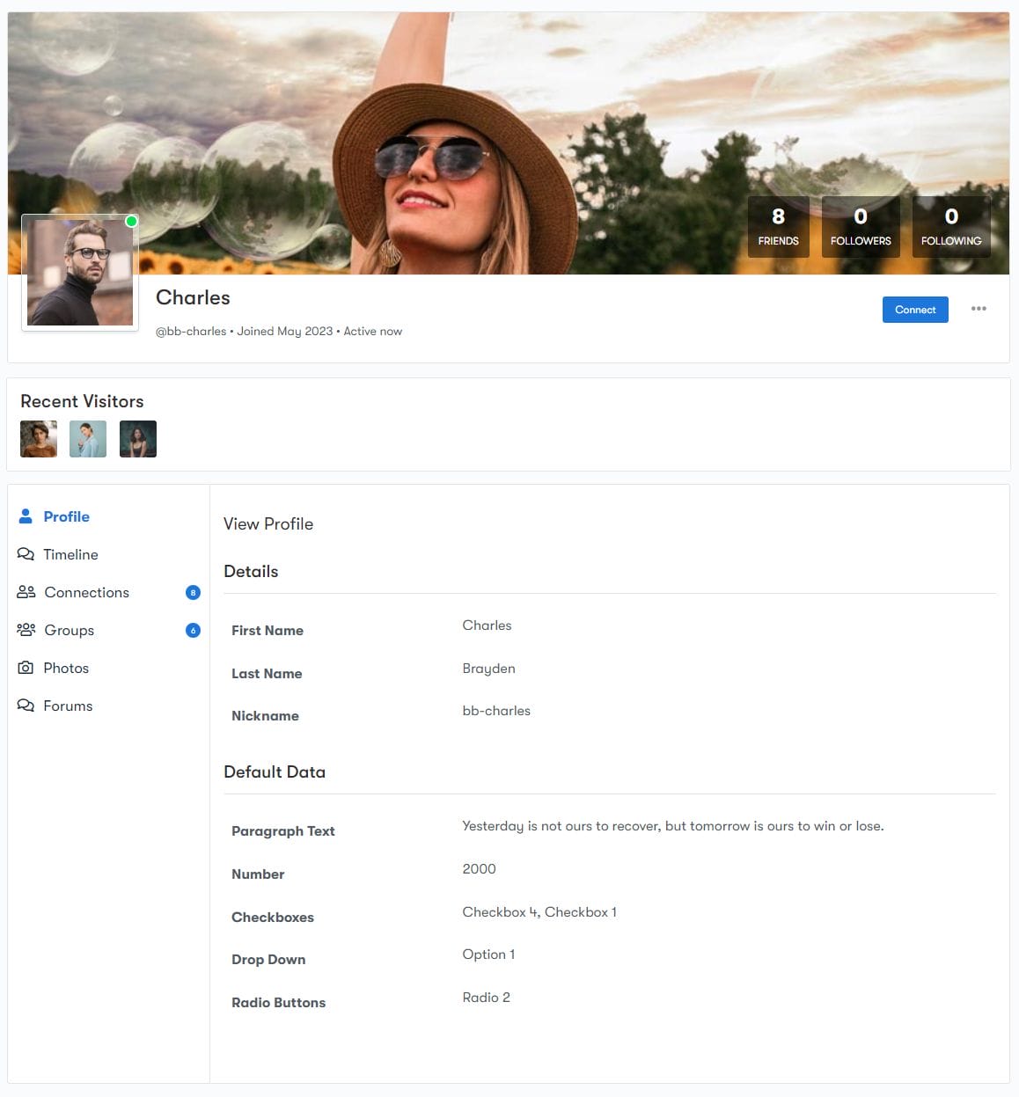This screenshot has height=1097, width=1019.
Task: Click Charles's profile avatar picture
Action: [x=80, y=273]
